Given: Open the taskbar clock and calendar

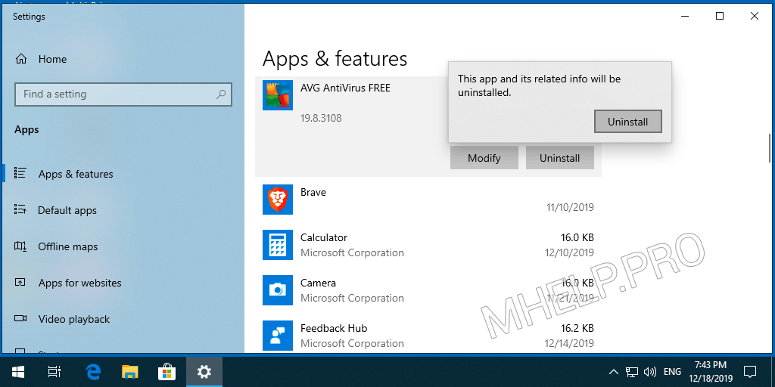Looking at the screenshot, I should click(x=710, y=372).
